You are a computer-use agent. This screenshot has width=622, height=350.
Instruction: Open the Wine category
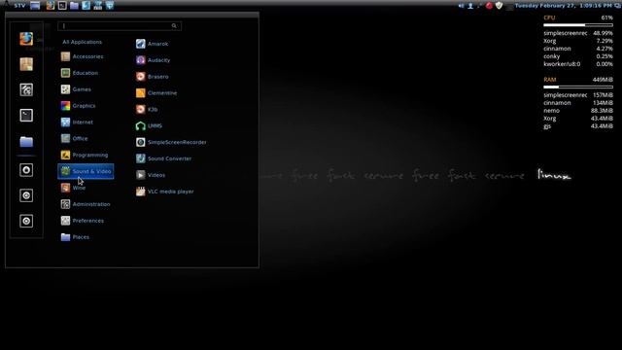click(74, 188)
